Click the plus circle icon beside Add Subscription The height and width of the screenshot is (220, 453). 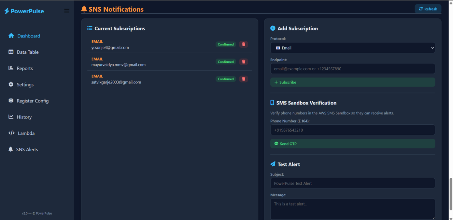[x=273, y=28]
